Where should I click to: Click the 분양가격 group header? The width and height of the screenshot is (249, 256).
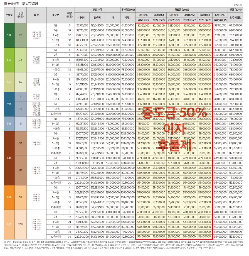[97, 10]
